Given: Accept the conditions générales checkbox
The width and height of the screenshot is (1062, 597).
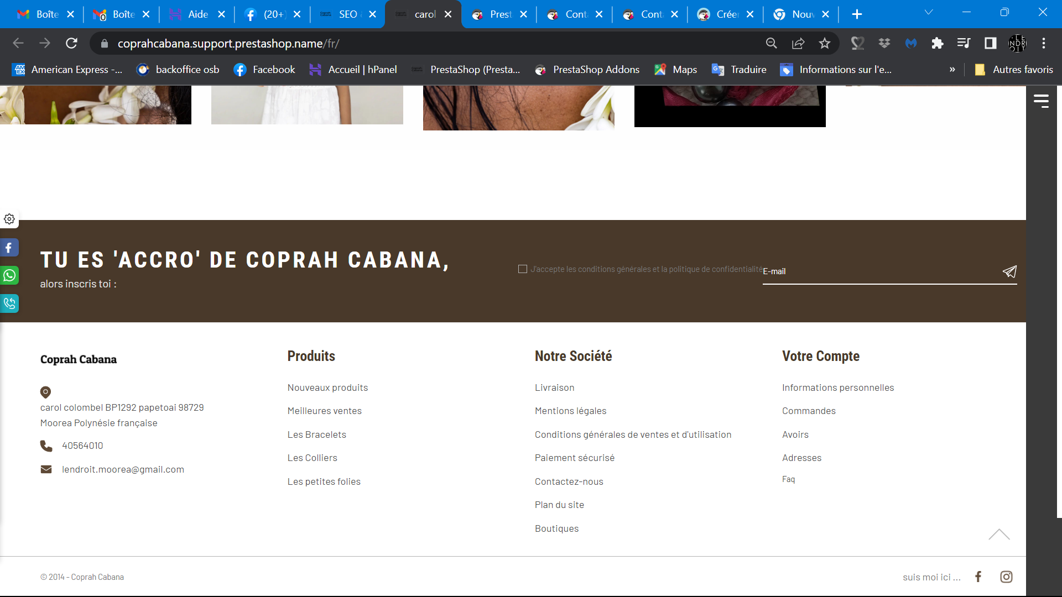Looking at the screenshot, I should [x=522, y=269].
